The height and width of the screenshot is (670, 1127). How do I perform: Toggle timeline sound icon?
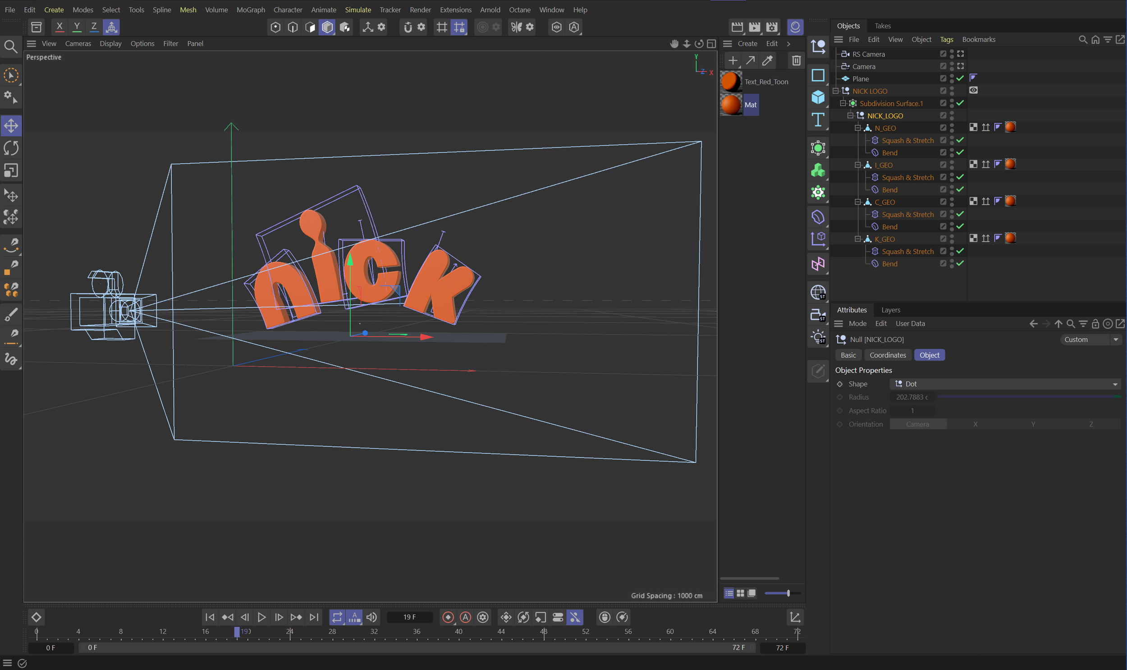371,617
